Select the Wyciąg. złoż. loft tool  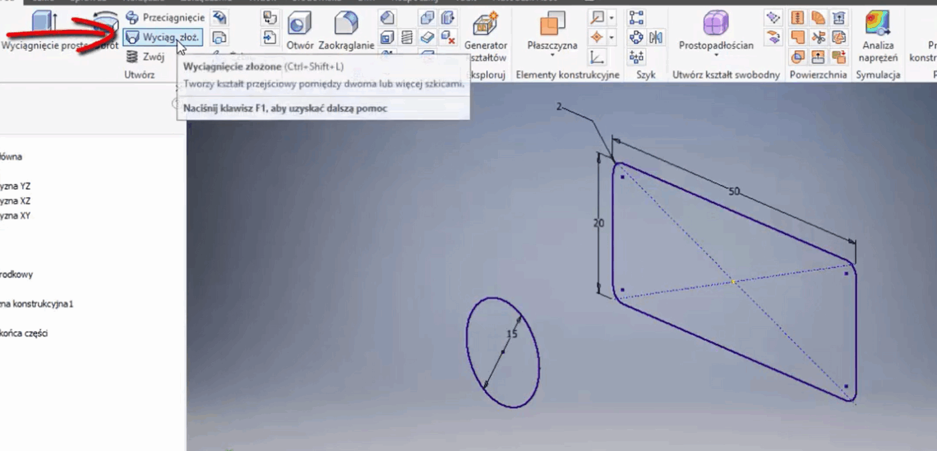[163, 37]
